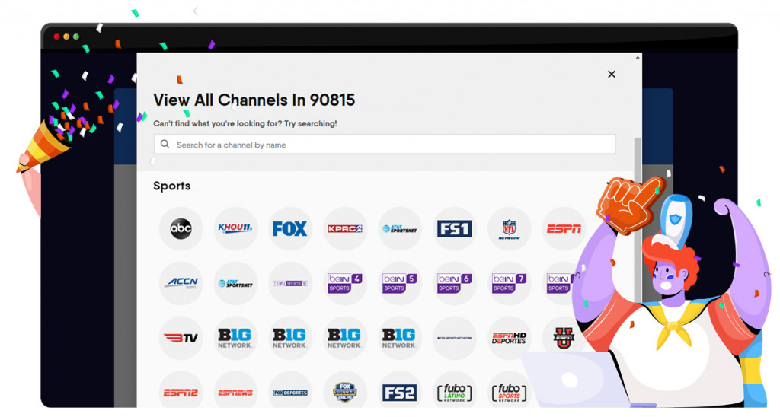The image size is (780, 417).
Task: Click the small horizontal beIN Sports logo
Action: click(290, 283)
